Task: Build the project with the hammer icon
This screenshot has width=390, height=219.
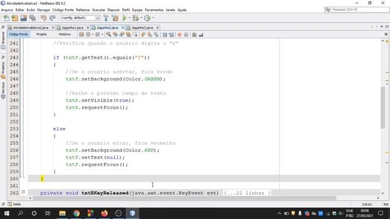Action: (x=106, y=18)
